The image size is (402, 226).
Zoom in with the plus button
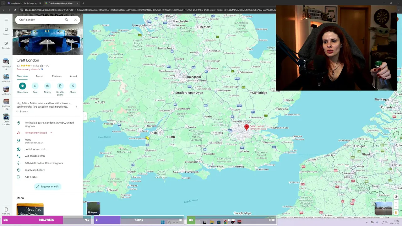396,202
